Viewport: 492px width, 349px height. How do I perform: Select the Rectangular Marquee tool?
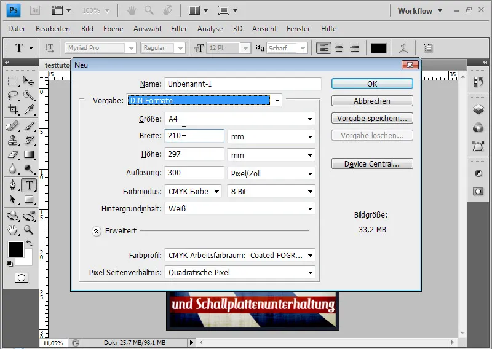click(x=12, y=82)
